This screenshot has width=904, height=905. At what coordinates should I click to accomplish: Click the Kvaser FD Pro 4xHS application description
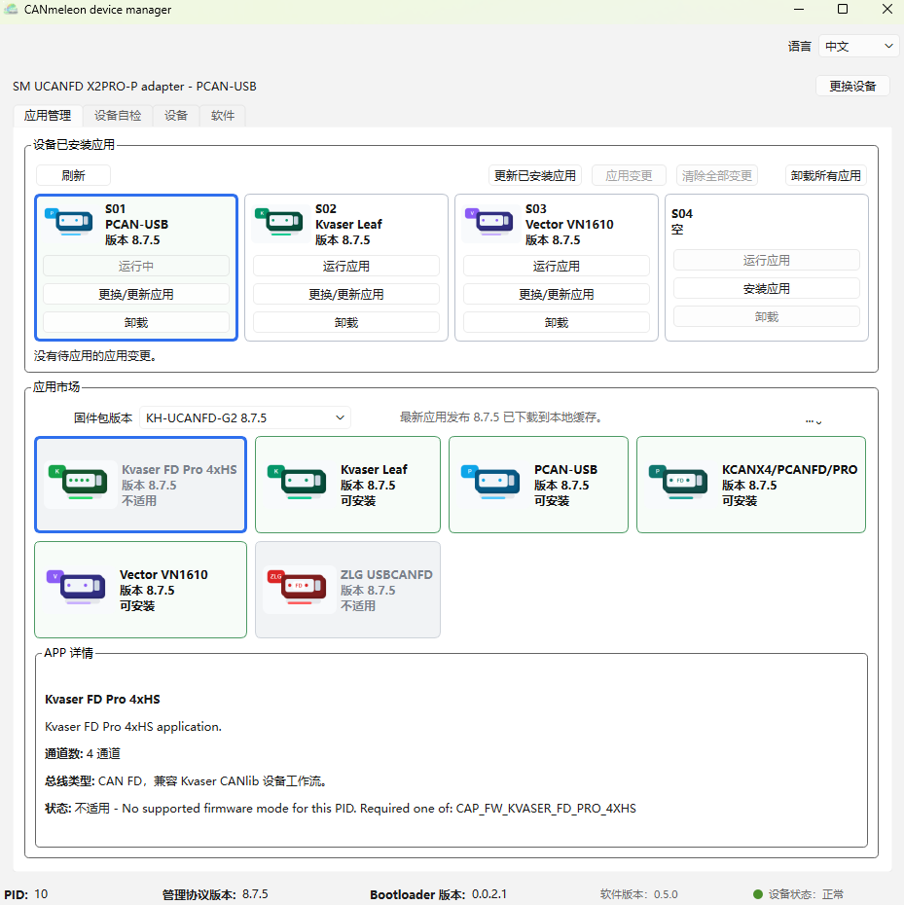(133, 726)
